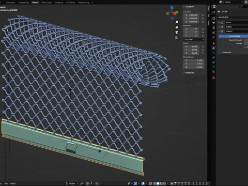Open the Scene properties tab icon
The height and width of the screenshot is (186, 248).
214,33
